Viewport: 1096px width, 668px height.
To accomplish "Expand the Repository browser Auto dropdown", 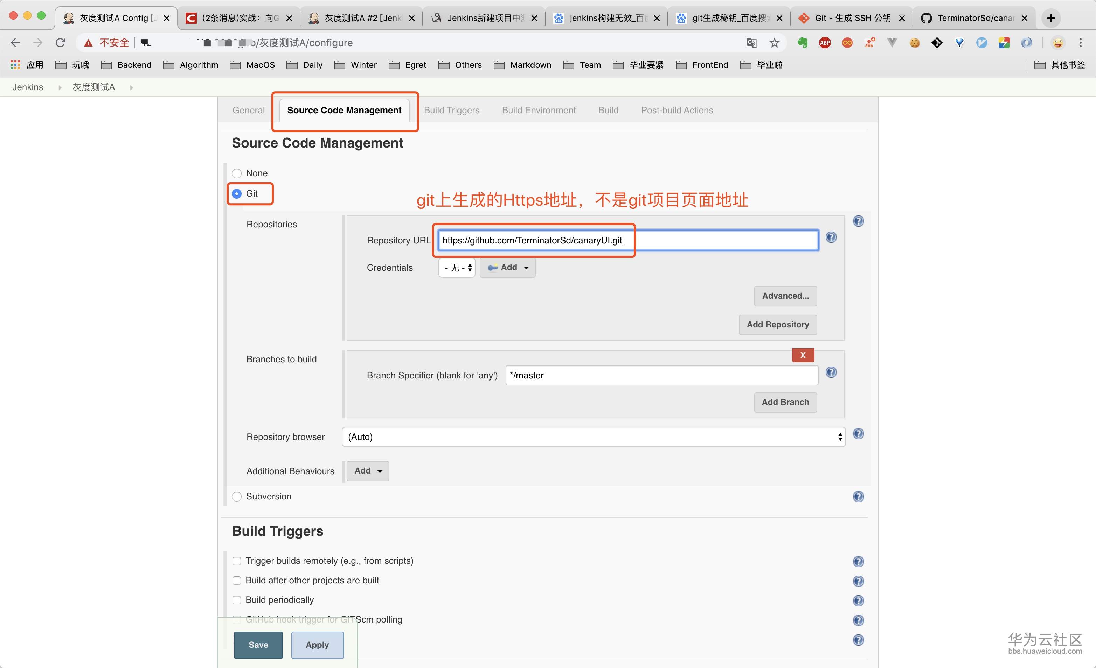I will click(x=594, y=437).
